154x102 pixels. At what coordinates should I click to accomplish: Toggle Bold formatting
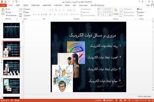[x=34, y=15]
